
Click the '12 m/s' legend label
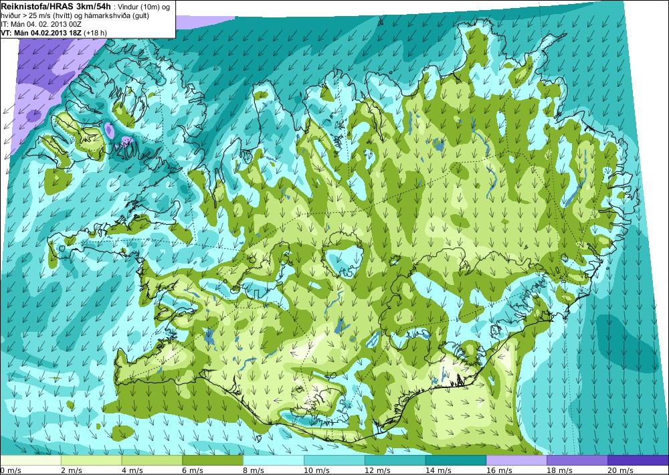377,470
